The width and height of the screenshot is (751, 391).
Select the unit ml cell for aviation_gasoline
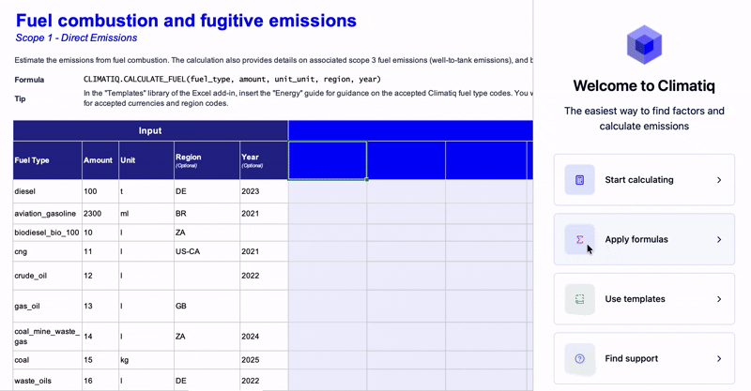146,214
